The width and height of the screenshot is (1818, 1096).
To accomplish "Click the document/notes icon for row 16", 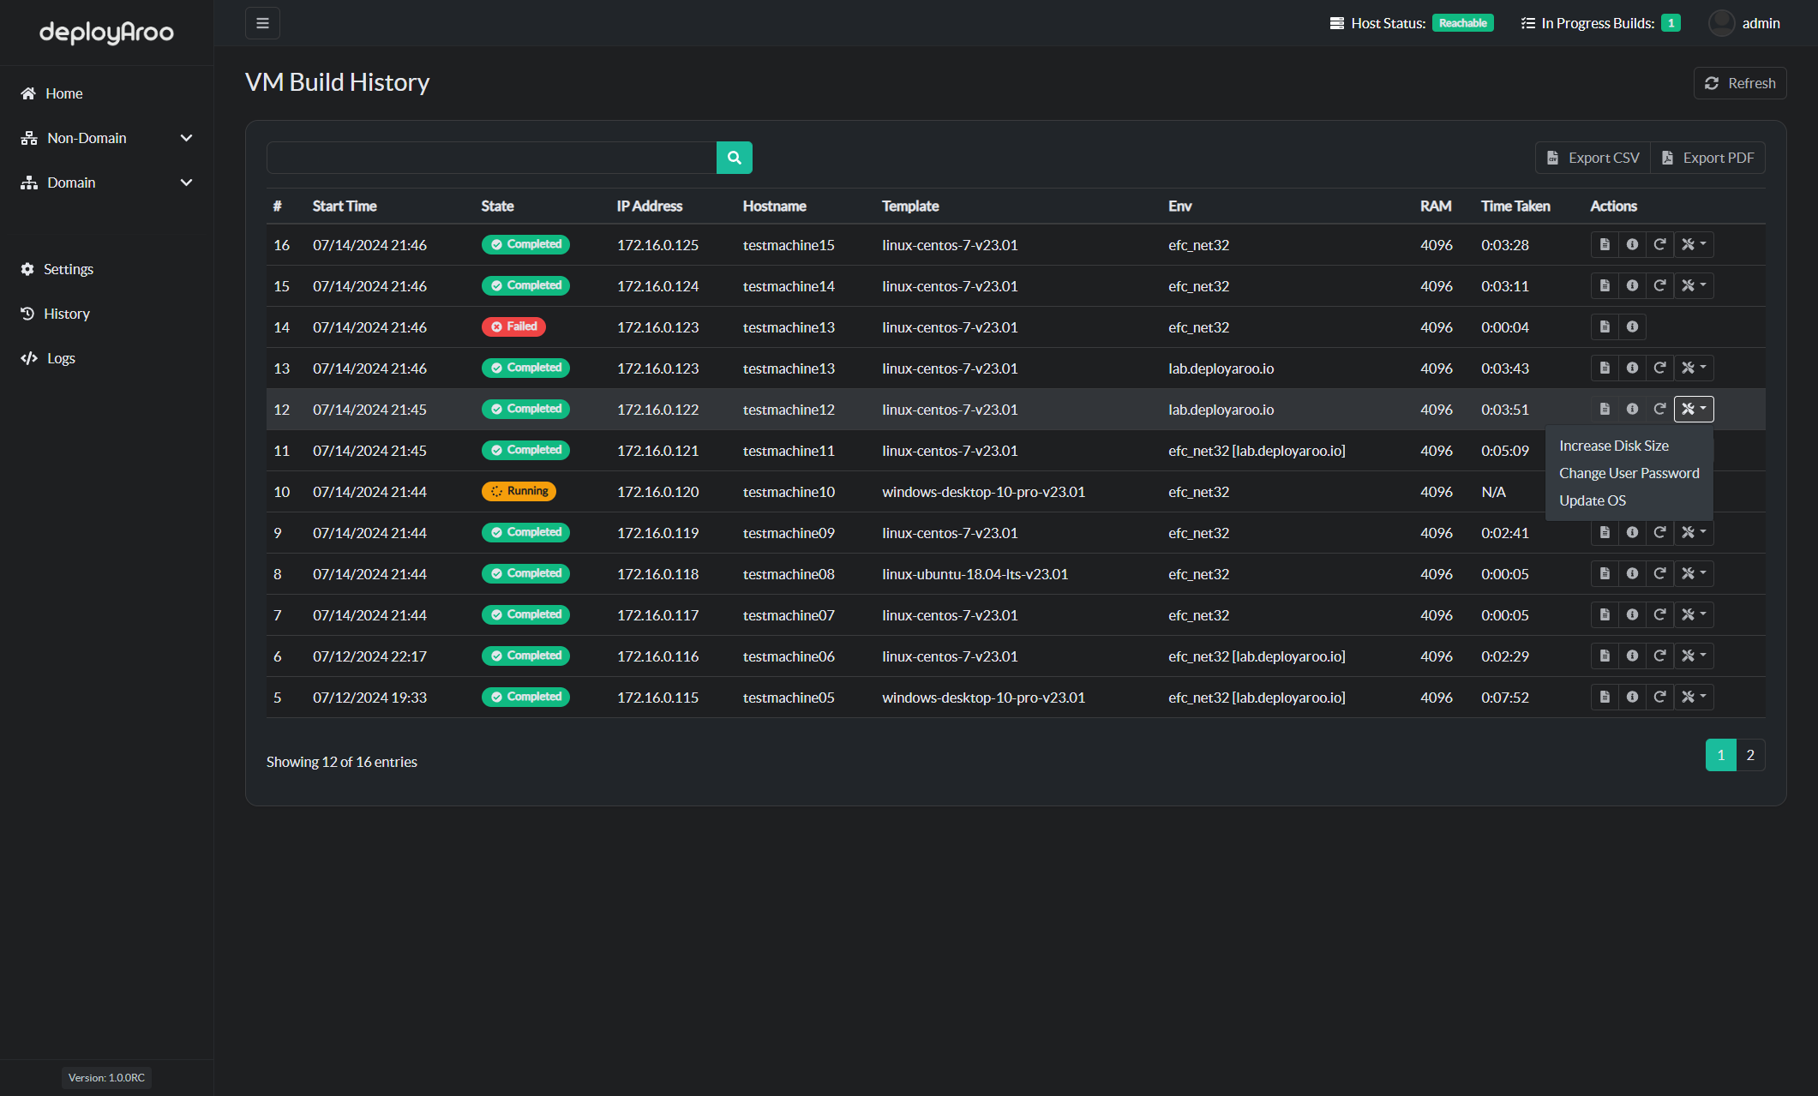I will [1605, 244].
